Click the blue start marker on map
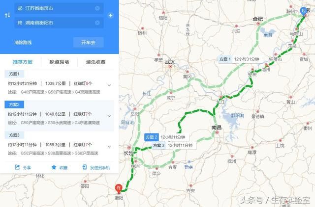 click(x=304, y=11)
